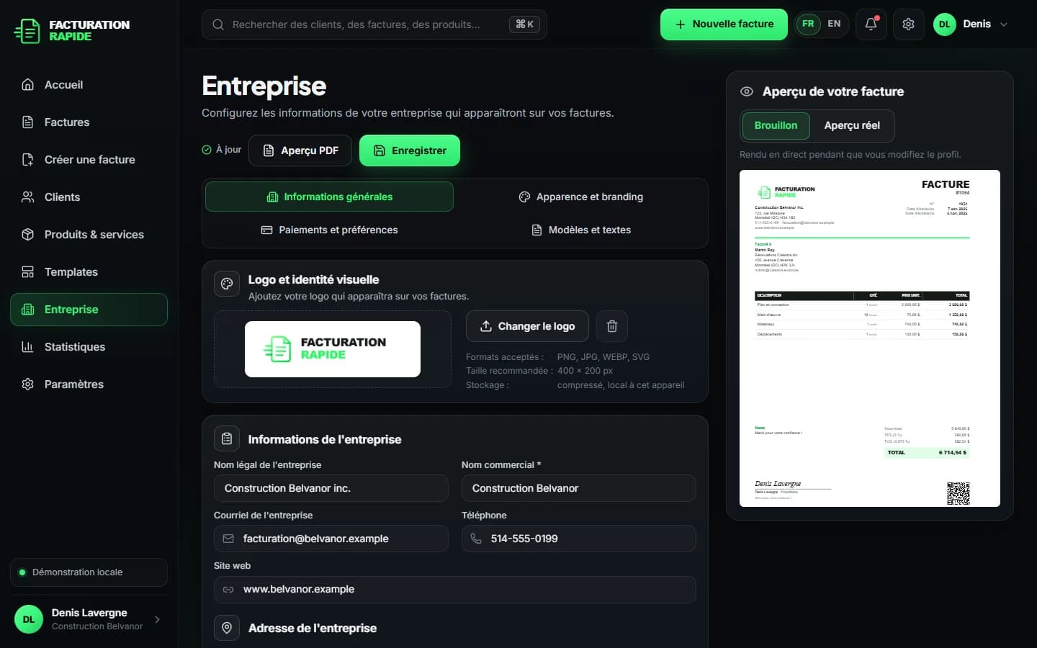
Task: Click the link icon in Site web field
Action: click(x=228, y=590)
